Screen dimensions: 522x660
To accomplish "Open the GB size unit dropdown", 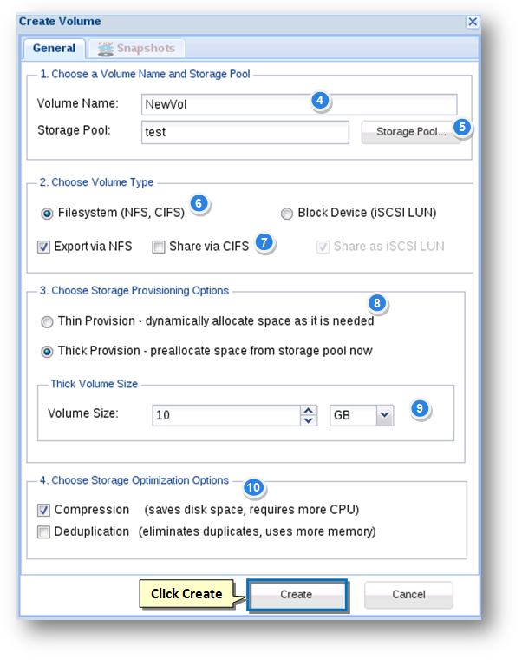I will [x=385, y=415].
